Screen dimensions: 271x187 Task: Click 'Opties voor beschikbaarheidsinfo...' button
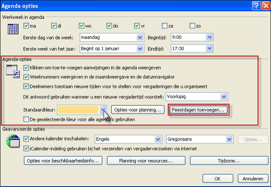point(63,161)
